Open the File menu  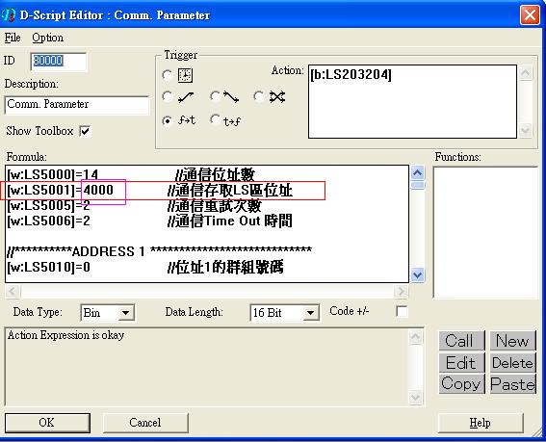click(13, 38)
